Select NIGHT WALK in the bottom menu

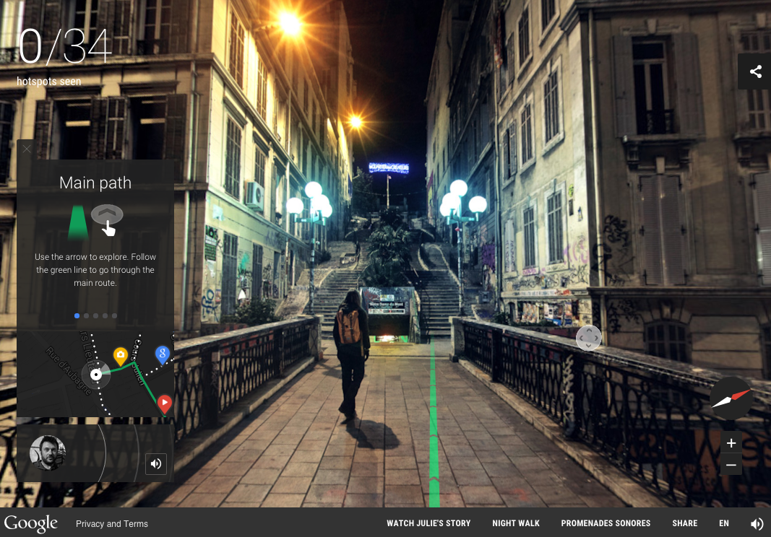click(x=516, y=523)
